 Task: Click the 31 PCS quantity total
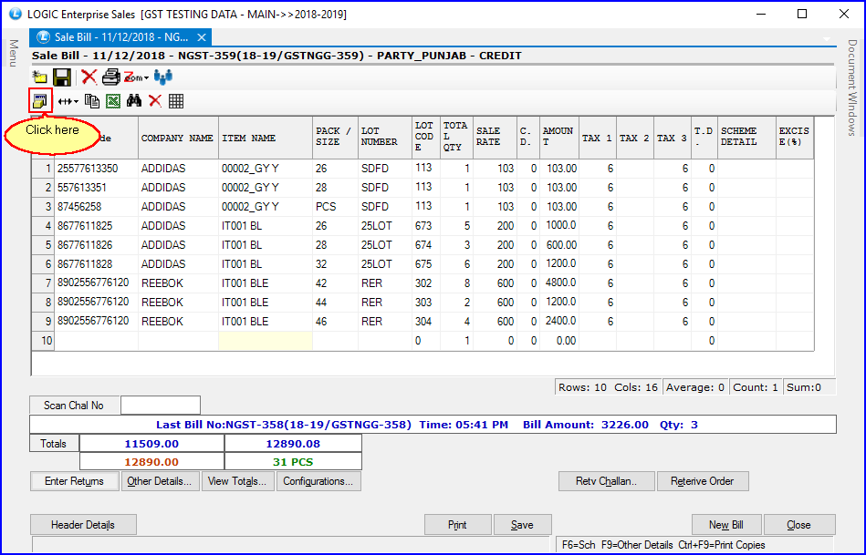[293, 462]
